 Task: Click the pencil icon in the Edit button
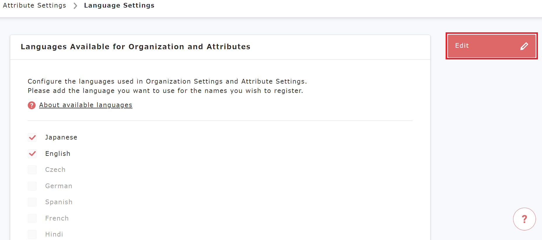click(x=524, y=46)
